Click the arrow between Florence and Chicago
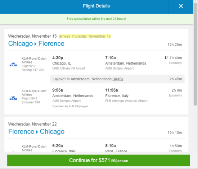Screen dimensions: 198x169 [37, 132]
